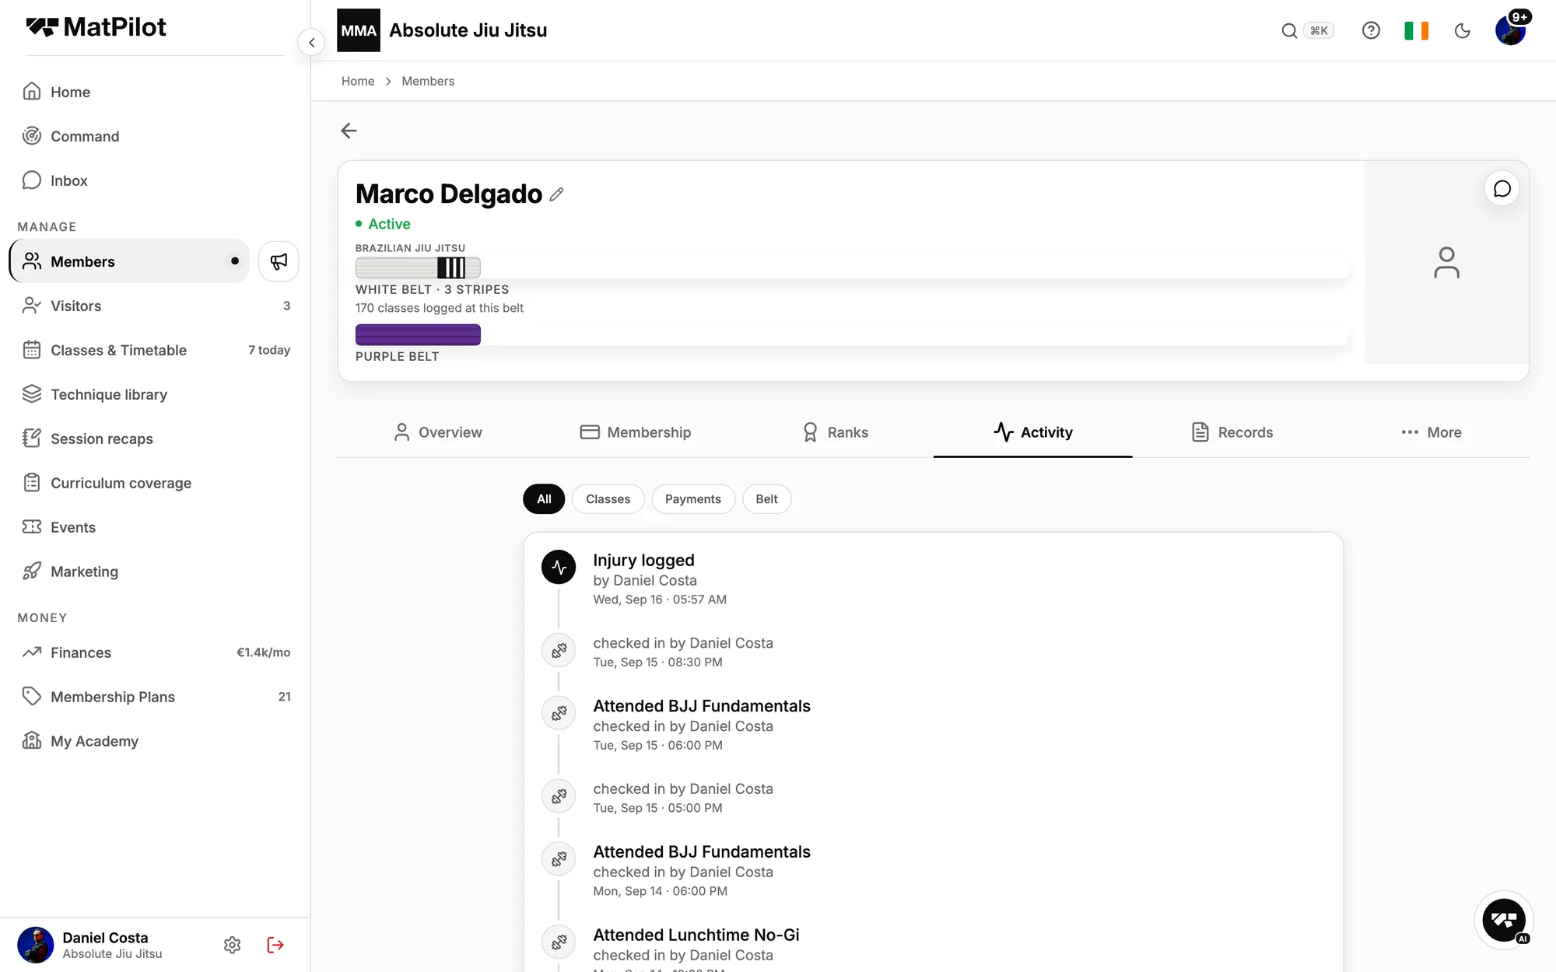Open the help question mark icon
This screenshot has width=1556, height=972.
pyautogui.click(x=1371, y=30)
